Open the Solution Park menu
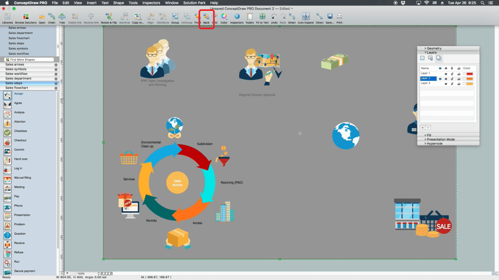 tap(194, 3)
